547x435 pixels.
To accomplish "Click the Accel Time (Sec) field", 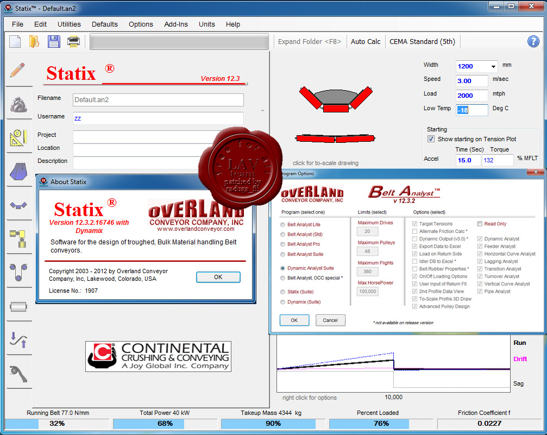I will tap(468, 160).
